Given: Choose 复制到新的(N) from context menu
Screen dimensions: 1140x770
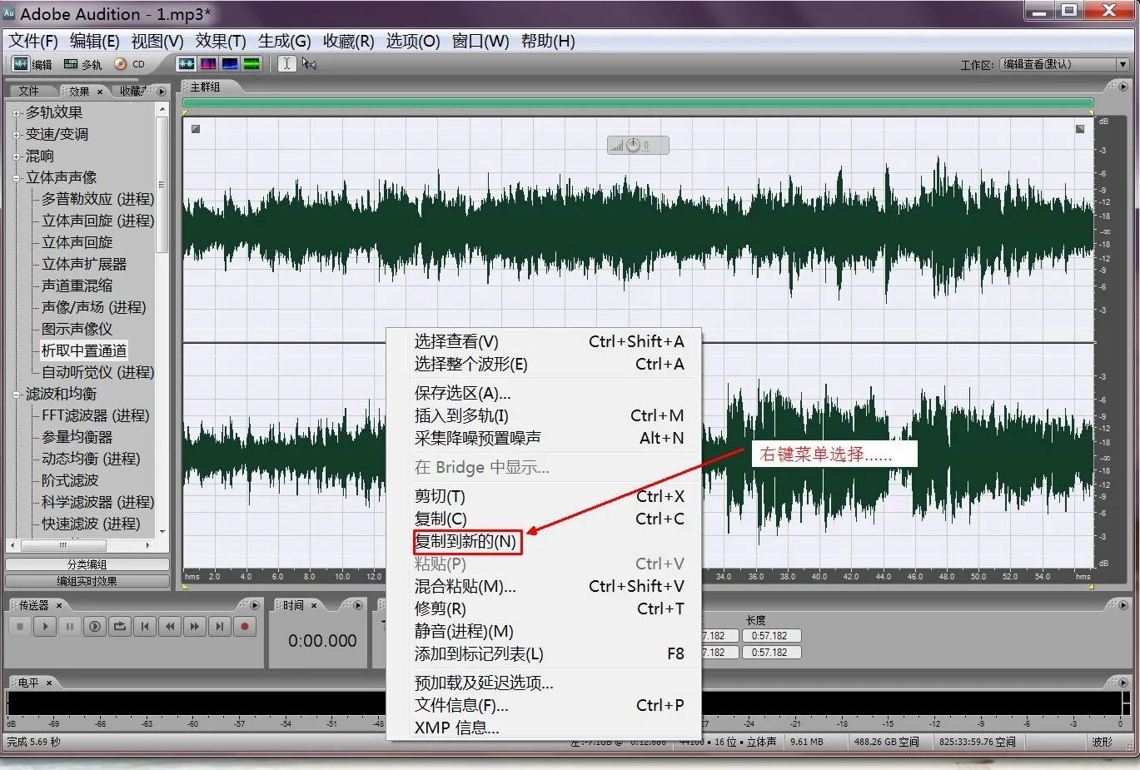Looking at the screenshot, I should (x=466, y=542).
